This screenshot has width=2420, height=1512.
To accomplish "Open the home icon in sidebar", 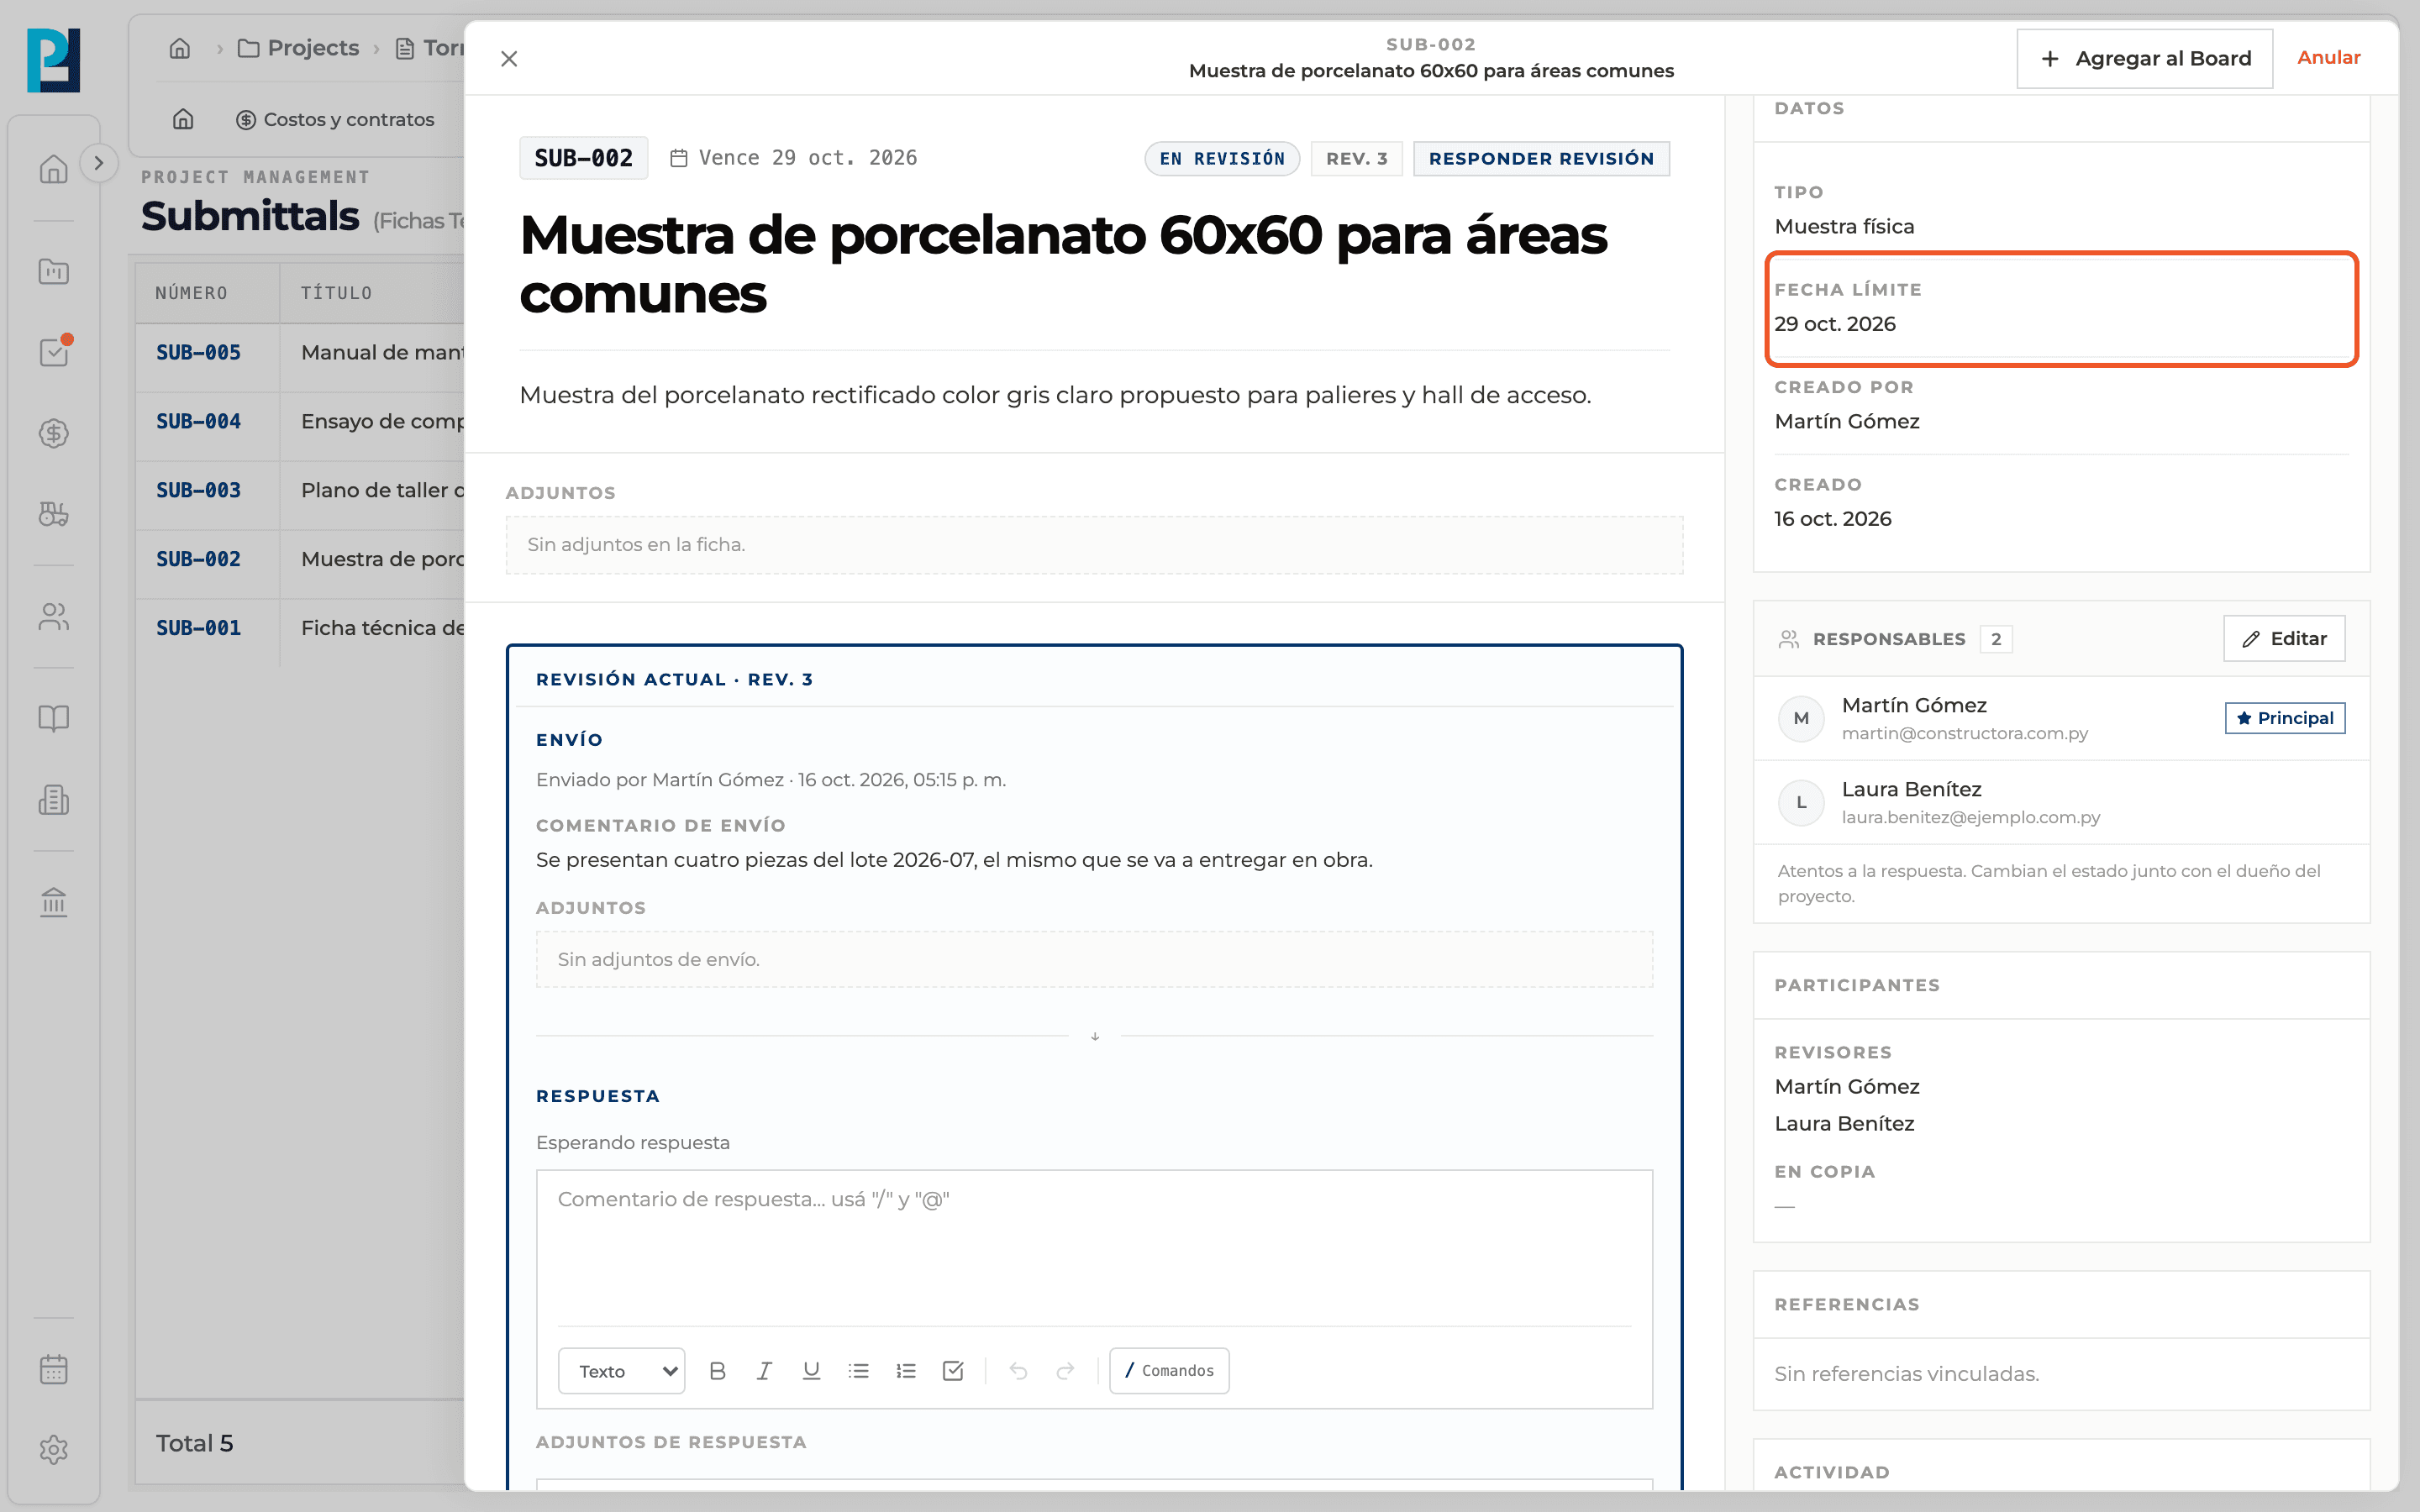I will (x=54, y=168).
